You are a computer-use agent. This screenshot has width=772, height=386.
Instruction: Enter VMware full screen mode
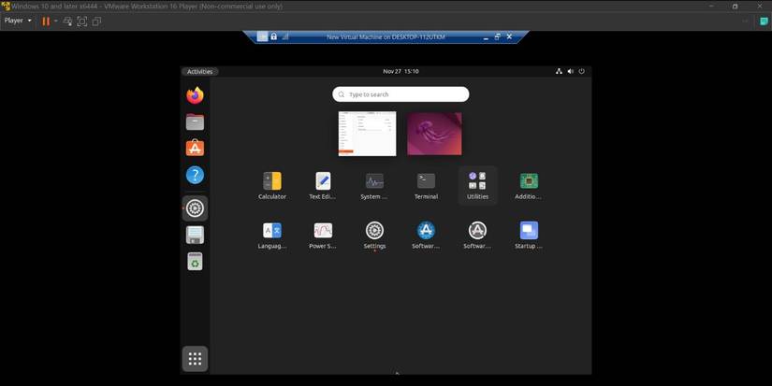point(82,21)
